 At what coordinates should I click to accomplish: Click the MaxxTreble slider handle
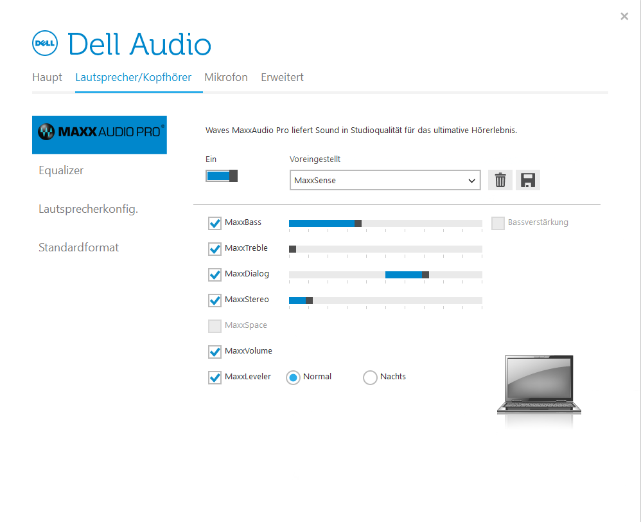point(293,249)
